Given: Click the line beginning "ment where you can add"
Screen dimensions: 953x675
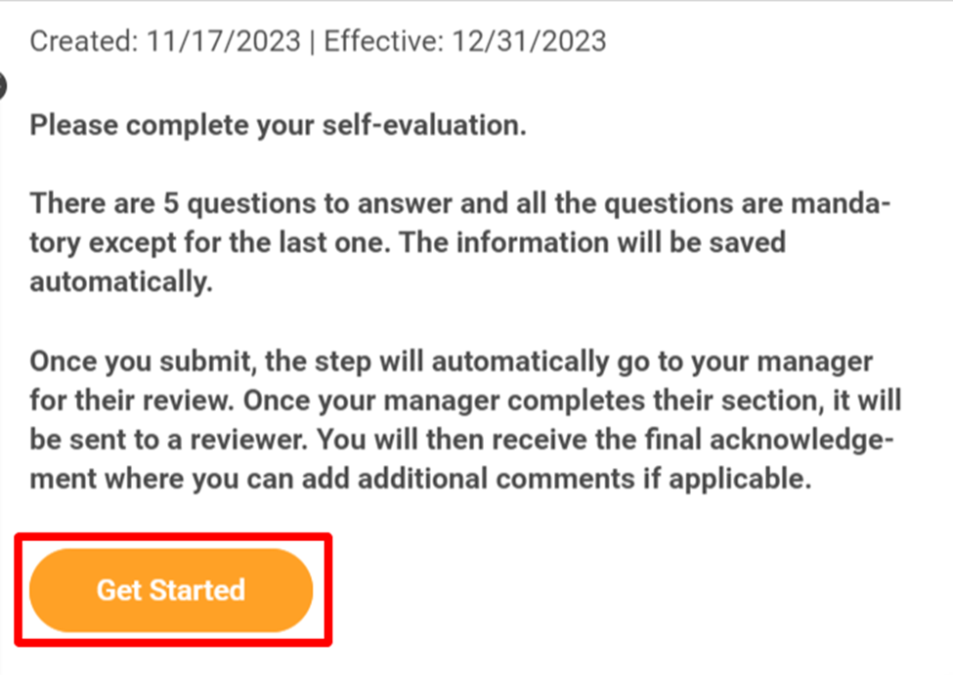Looking at the screenshot, I should [420, 479].
